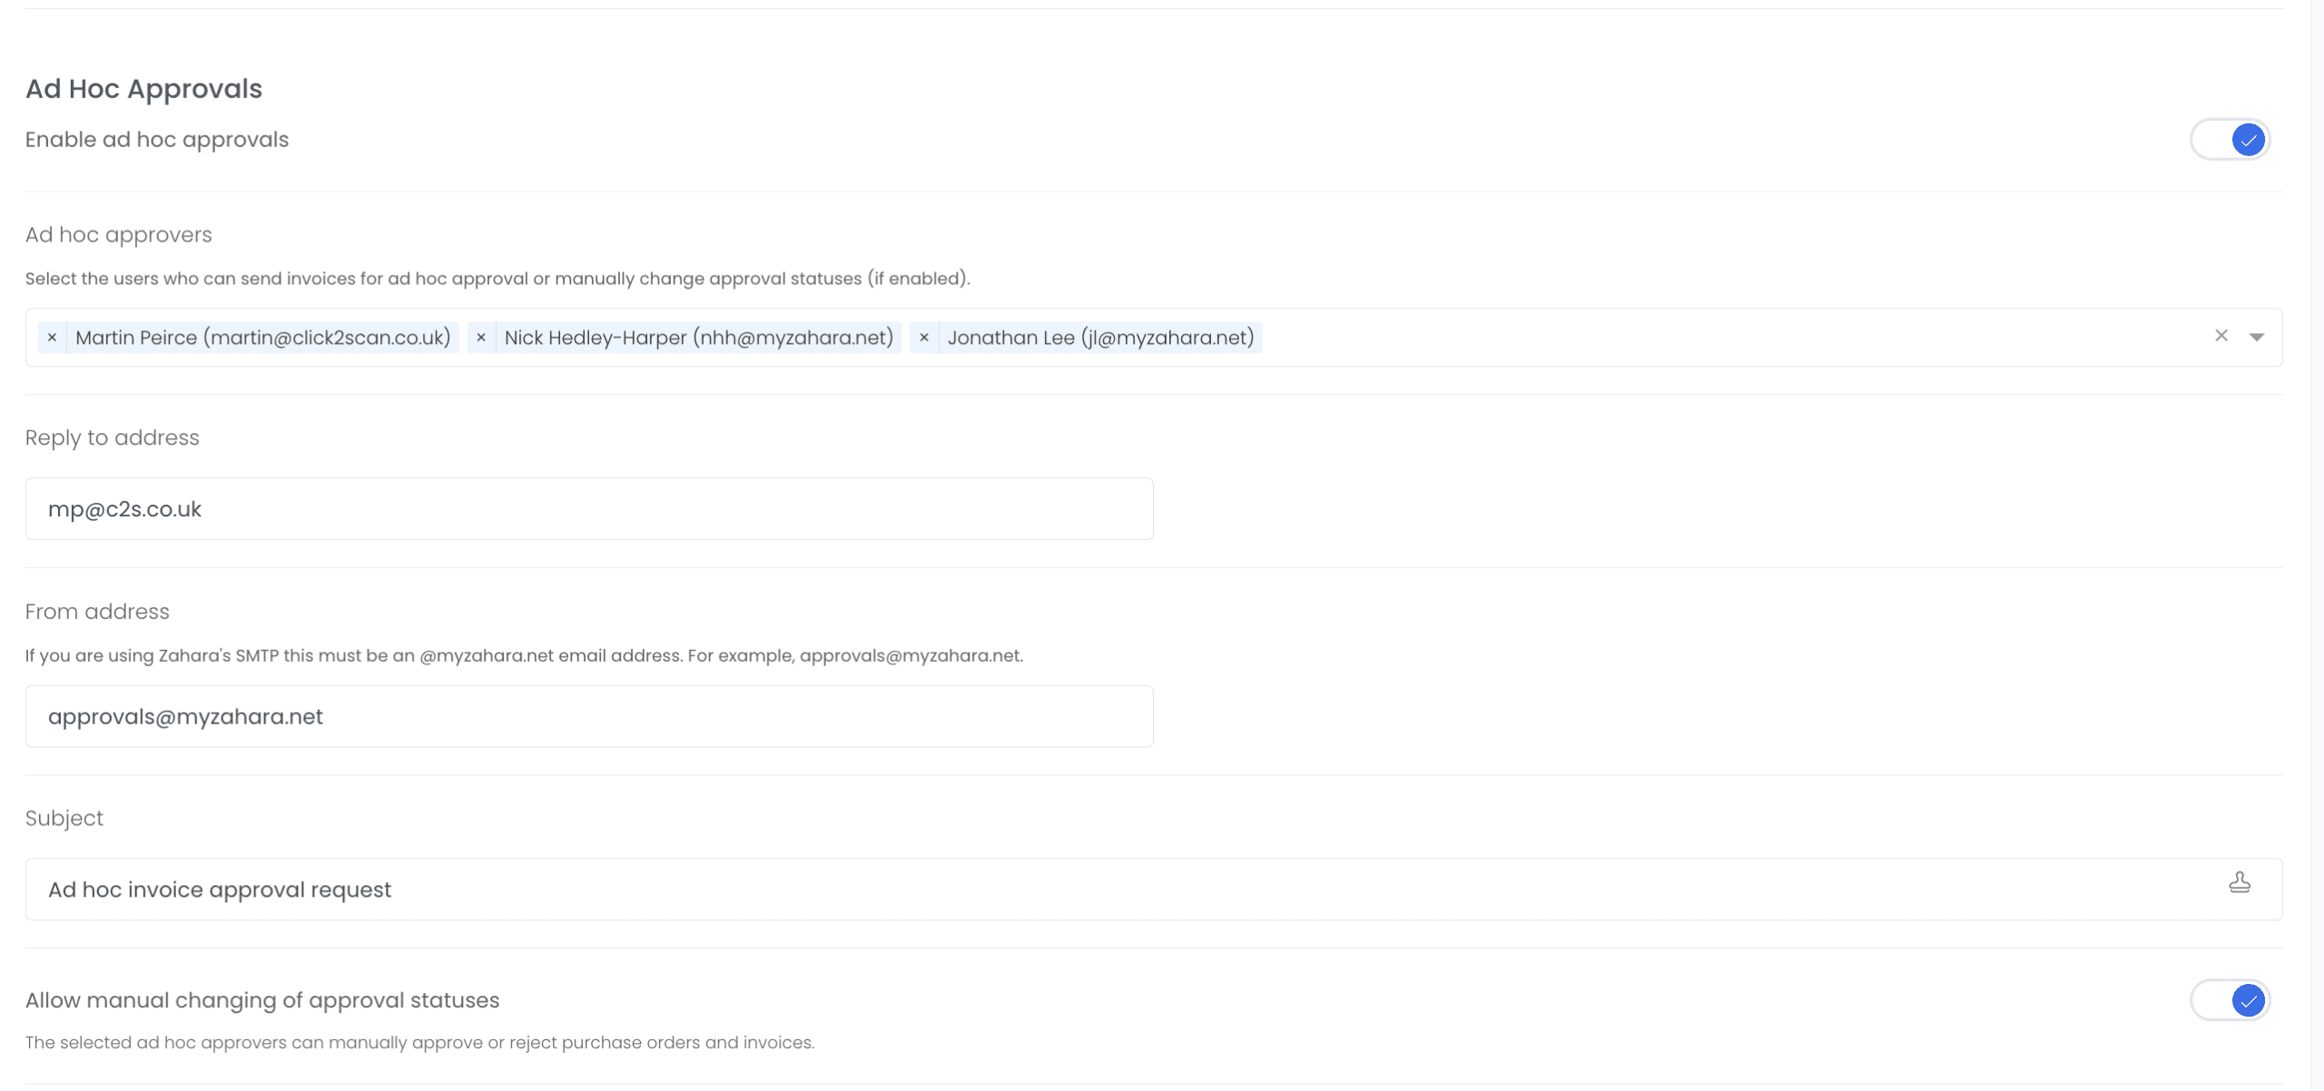Image resolution: width=2324 pixels, height=1091 pixels.
Task: Click the Zahara SMTP help text
Action: [x=524, y=655]
